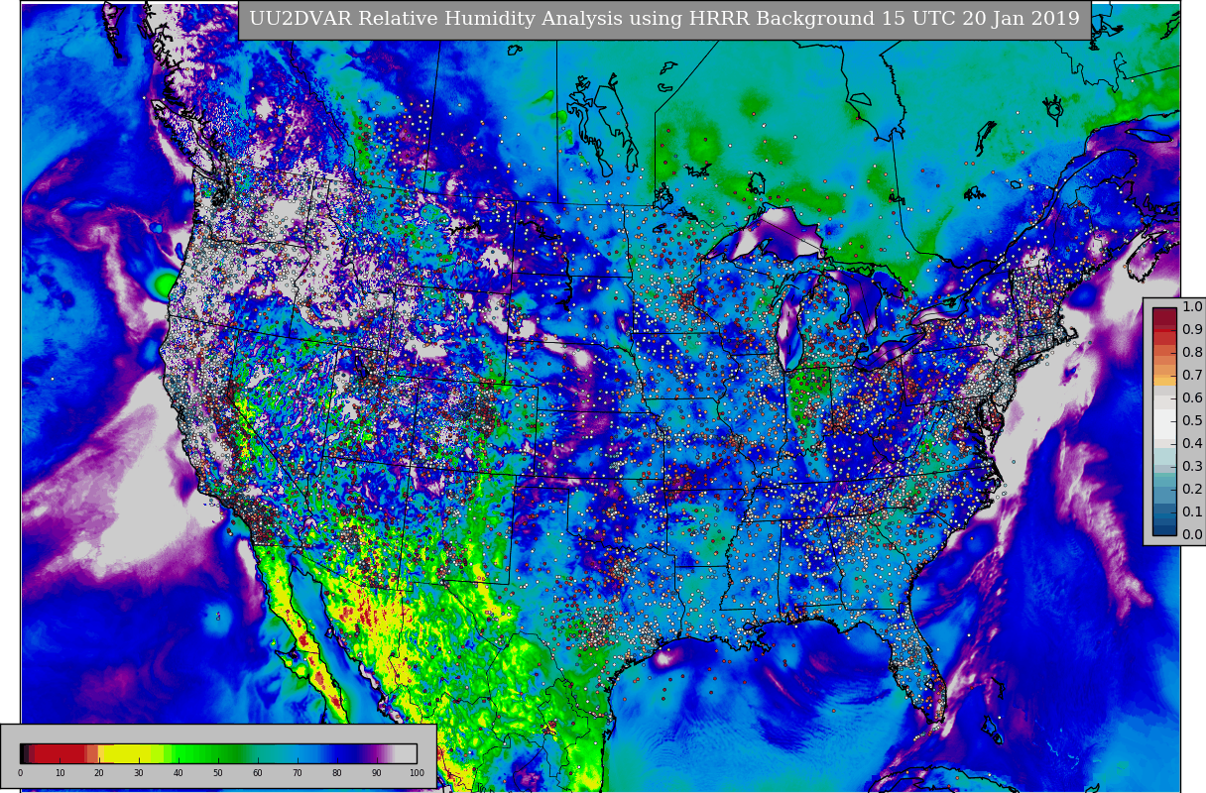Click the 30 label on humidity colorbar
The height and width of the screenshot is (793, 1206).
tap(139, 773)
